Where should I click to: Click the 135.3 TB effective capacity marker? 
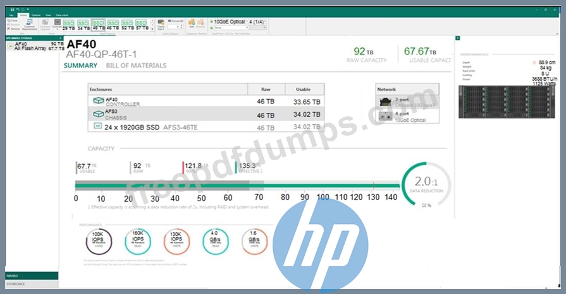[x=249, y=168]
